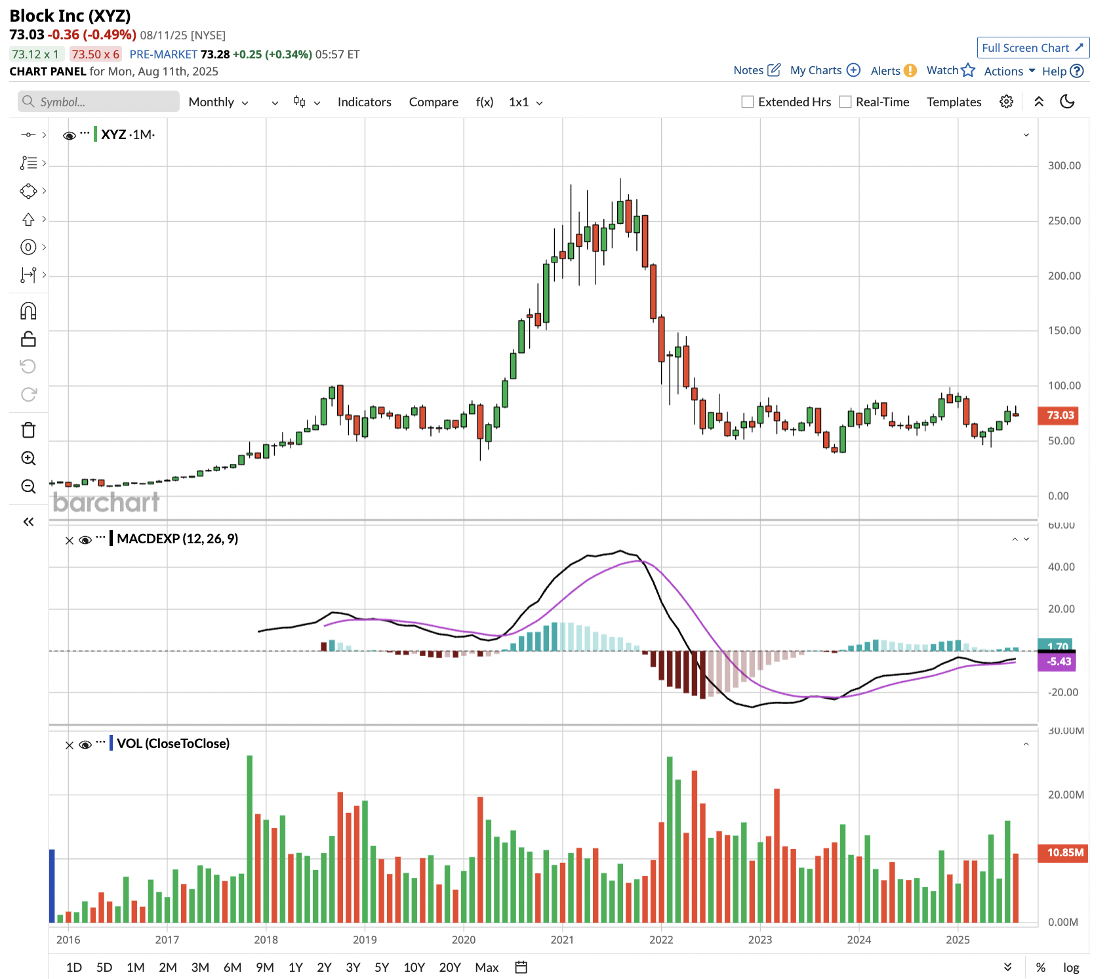Click the redo arrow icon
The height and width of the screenshot is (979, 1111).
click(x=28, y=394)
